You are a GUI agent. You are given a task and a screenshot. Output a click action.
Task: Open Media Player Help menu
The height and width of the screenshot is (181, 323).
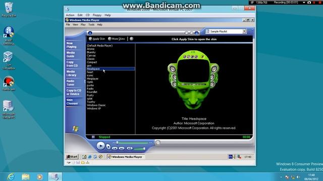[99, 25]
